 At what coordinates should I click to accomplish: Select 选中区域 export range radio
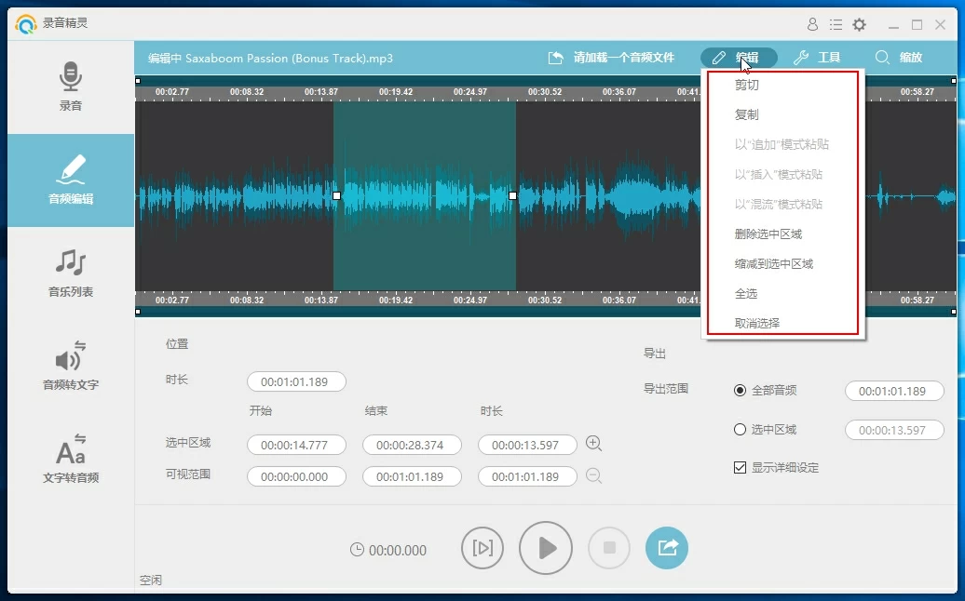point(741,430)
